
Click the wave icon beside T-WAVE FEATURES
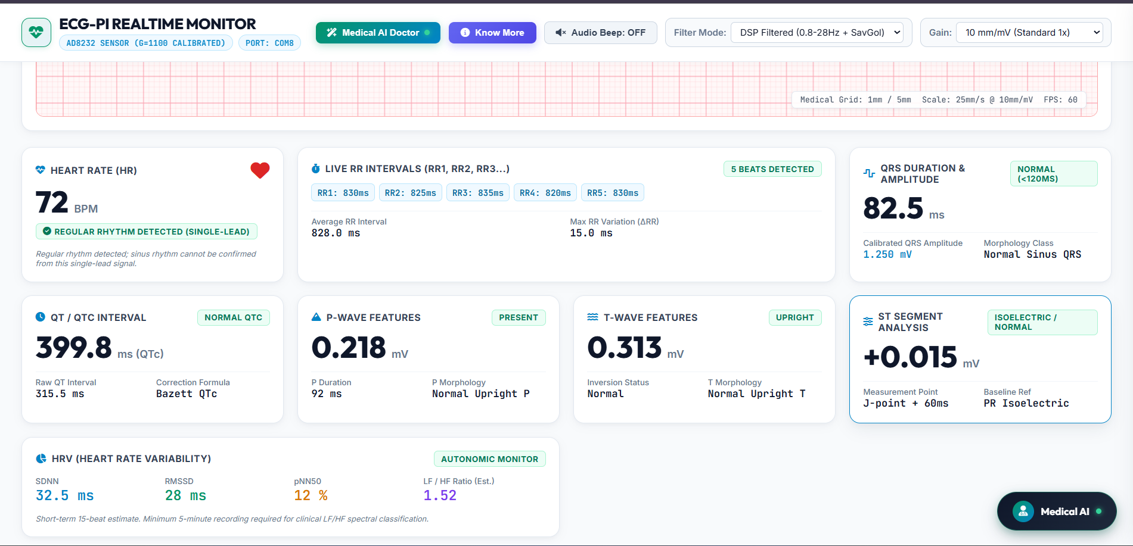click(x=592, y=317)
